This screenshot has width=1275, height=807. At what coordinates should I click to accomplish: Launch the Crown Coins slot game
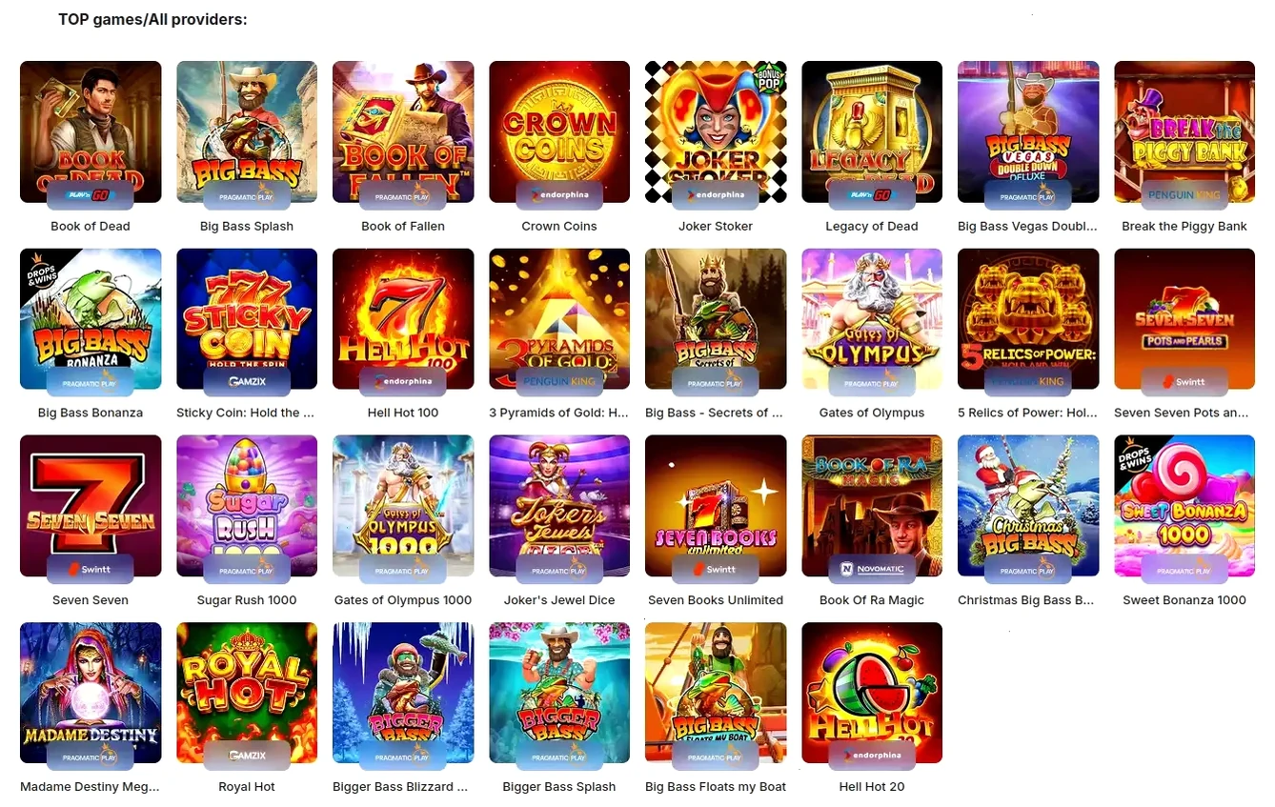coord(559,132)
